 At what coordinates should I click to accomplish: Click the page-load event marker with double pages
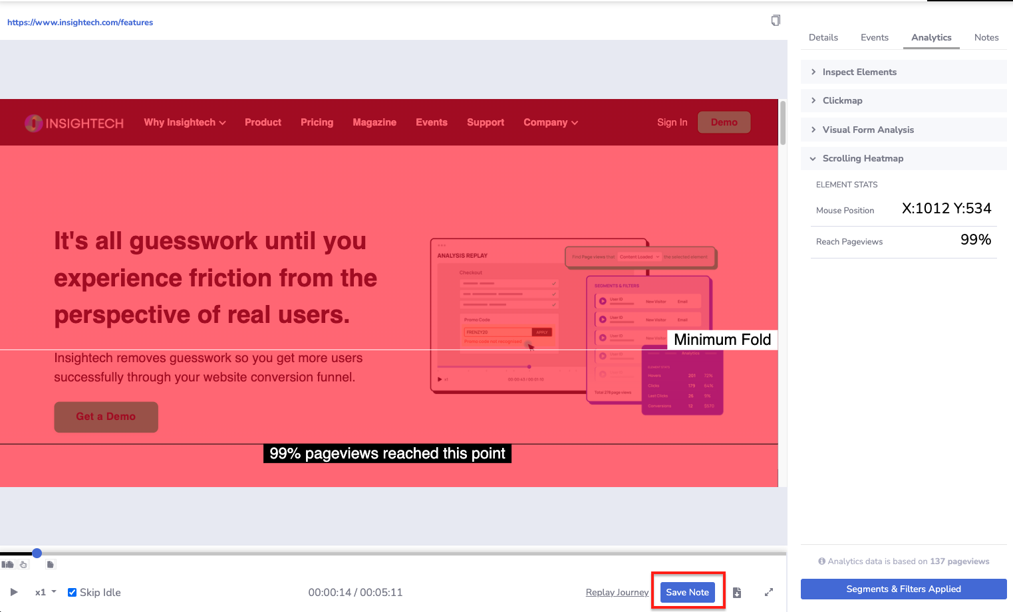point(7,564)
